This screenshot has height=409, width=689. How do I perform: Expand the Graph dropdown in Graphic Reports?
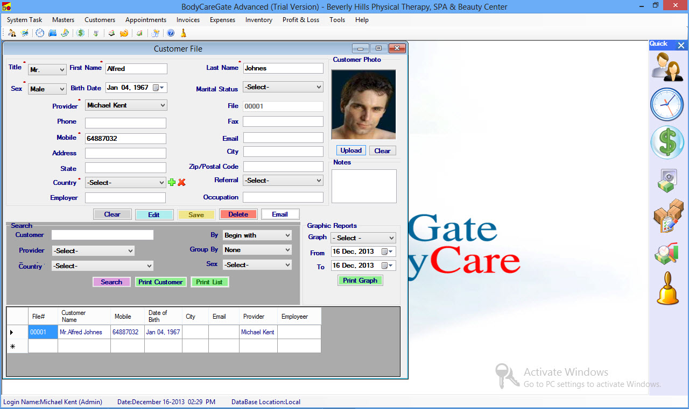[391, 238]
